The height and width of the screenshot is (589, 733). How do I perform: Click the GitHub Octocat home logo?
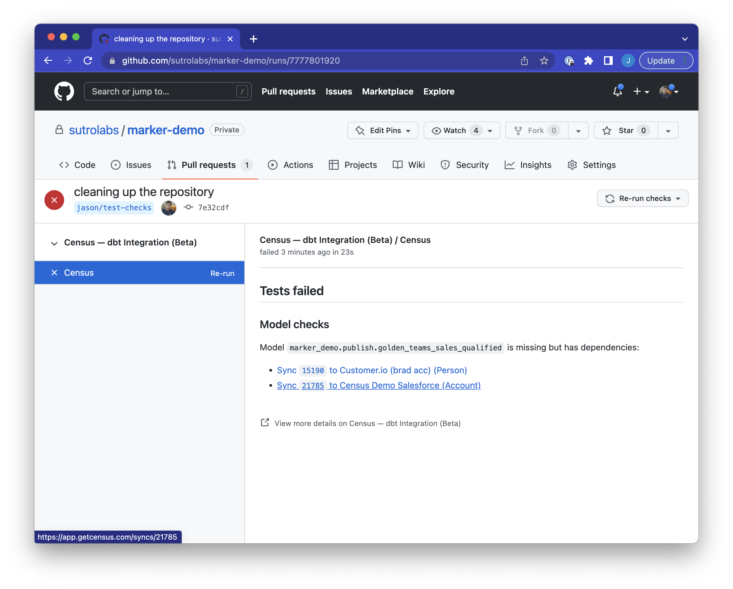pyautogui.click(x=64, y=91)
